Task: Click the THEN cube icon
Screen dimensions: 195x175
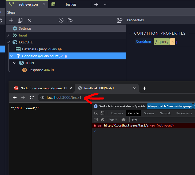Action: tap(21, 63)
